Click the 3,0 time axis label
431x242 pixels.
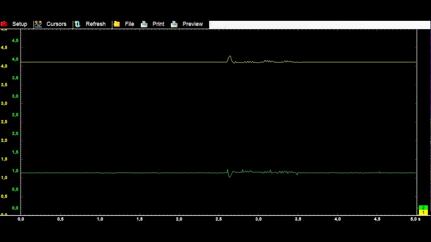pyautogui.click(x=258, y=219)
